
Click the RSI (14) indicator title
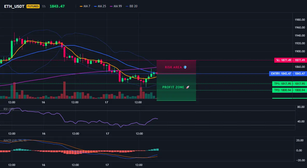(x=9, y=109)
